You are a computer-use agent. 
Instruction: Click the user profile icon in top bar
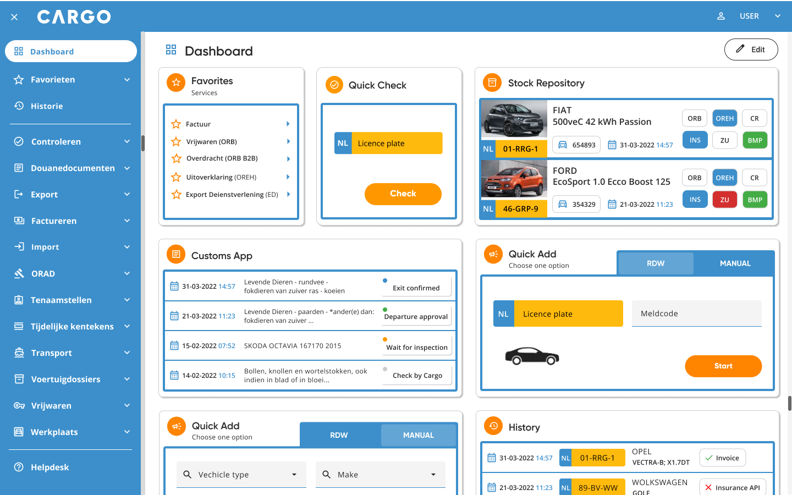pyautogui.click(x=721, y=16)
